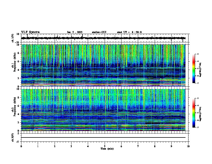
Task: Click the "station=OUI" header label
Action: (99, 32)
